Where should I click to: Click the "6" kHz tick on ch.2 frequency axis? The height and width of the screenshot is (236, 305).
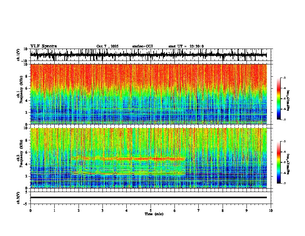click(x=27, y=152)
